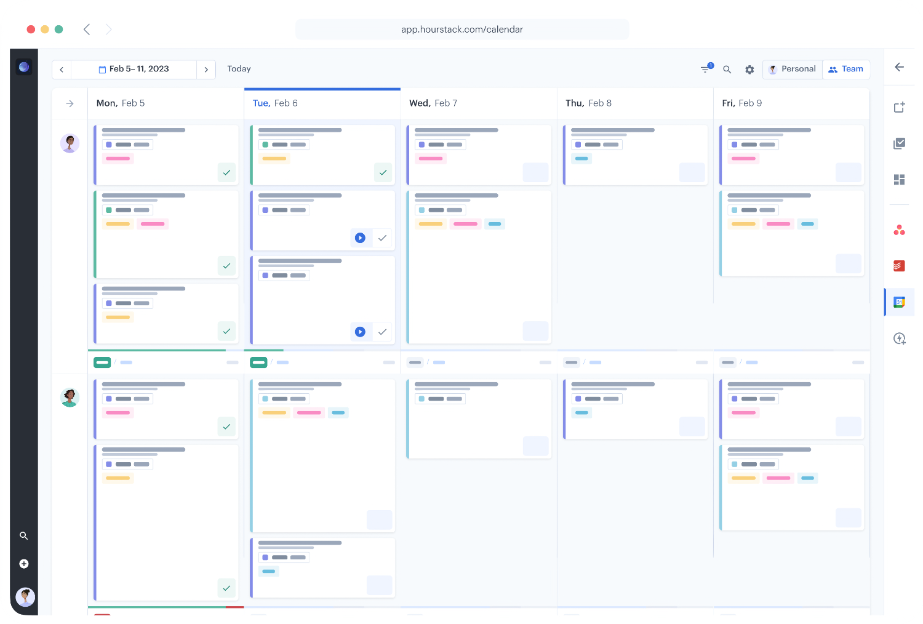Toggle completion check on first Monday task

point(226,173)
